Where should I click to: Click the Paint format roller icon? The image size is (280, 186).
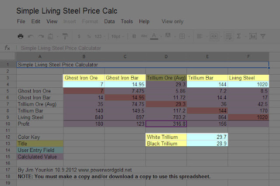66,36
